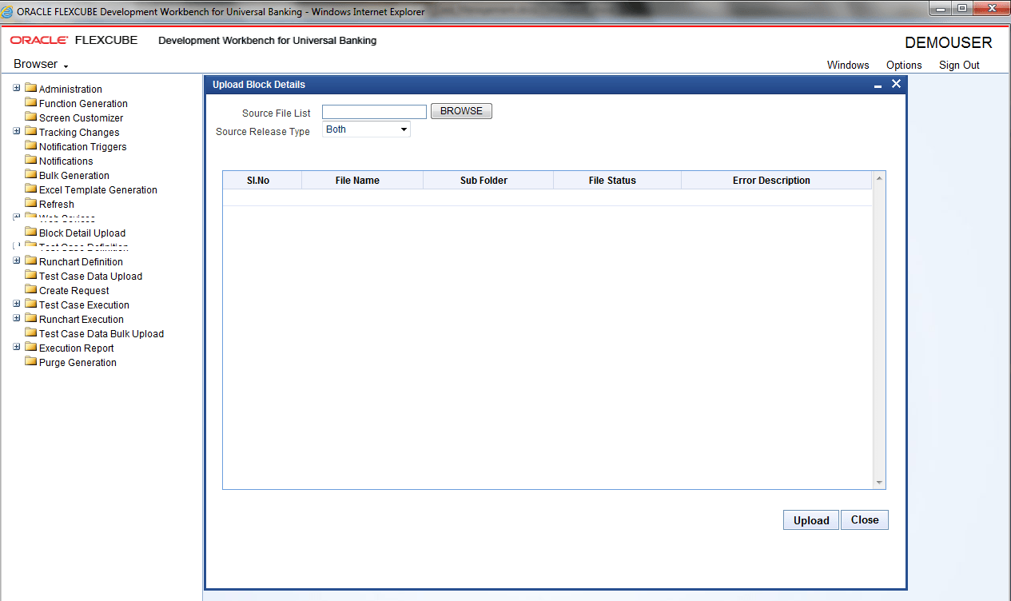Select Bulk Generation in the tree

(74, 176)
